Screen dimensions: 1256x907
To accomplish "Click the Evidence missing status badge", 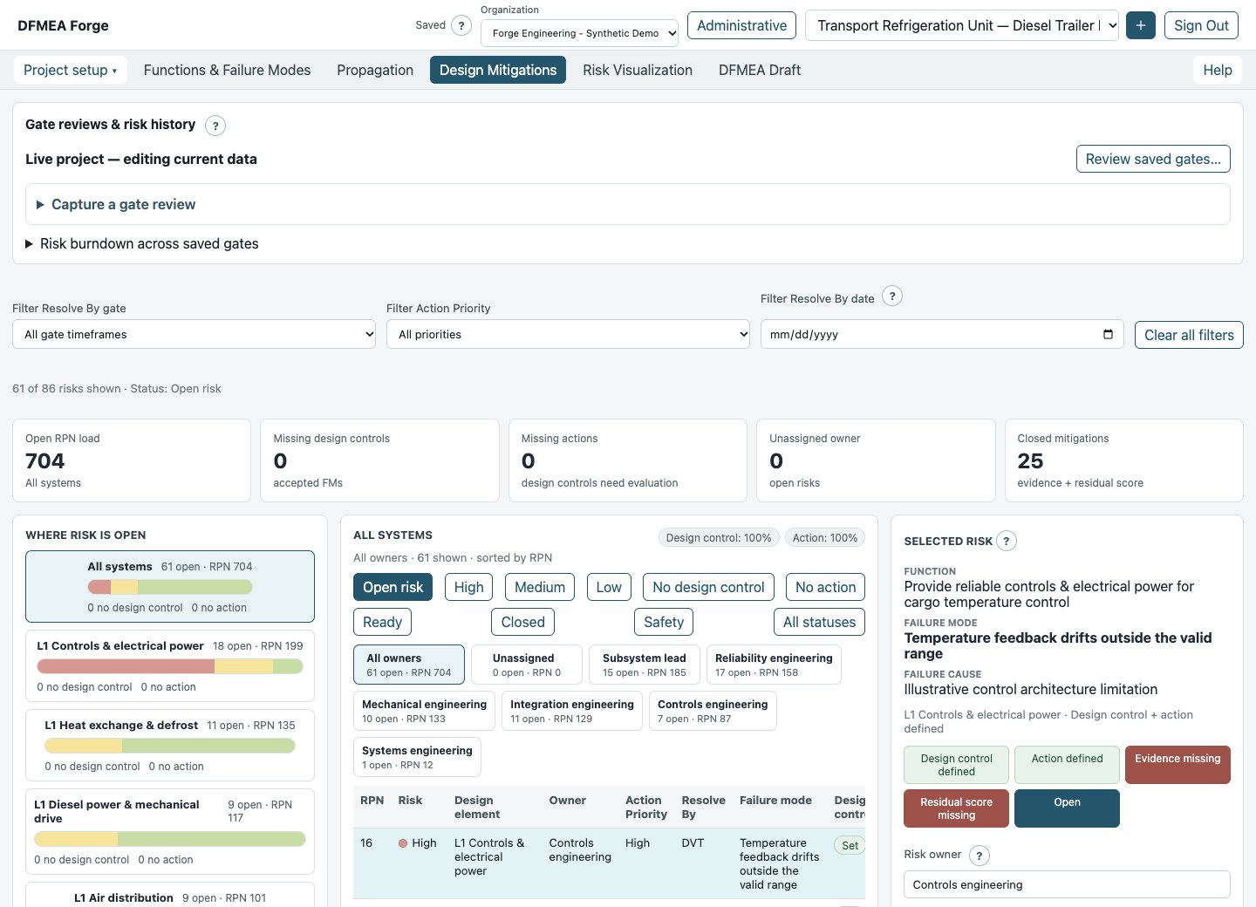I will 1177,765.
